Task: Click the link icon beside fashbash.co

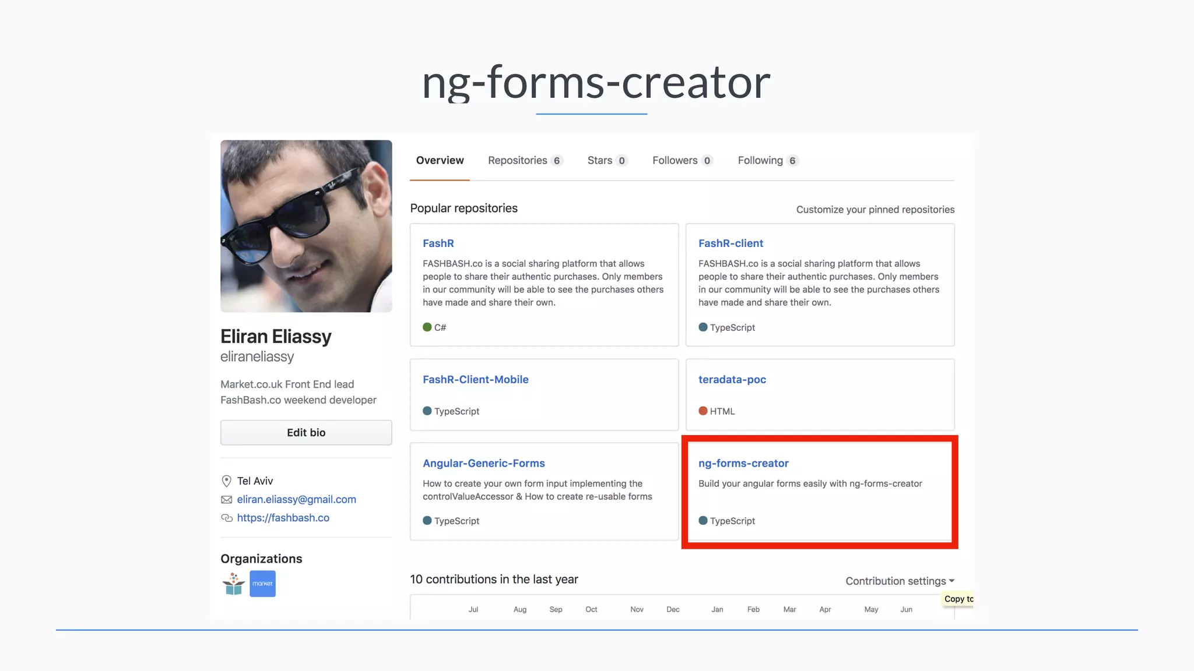Action: point(226,518)
